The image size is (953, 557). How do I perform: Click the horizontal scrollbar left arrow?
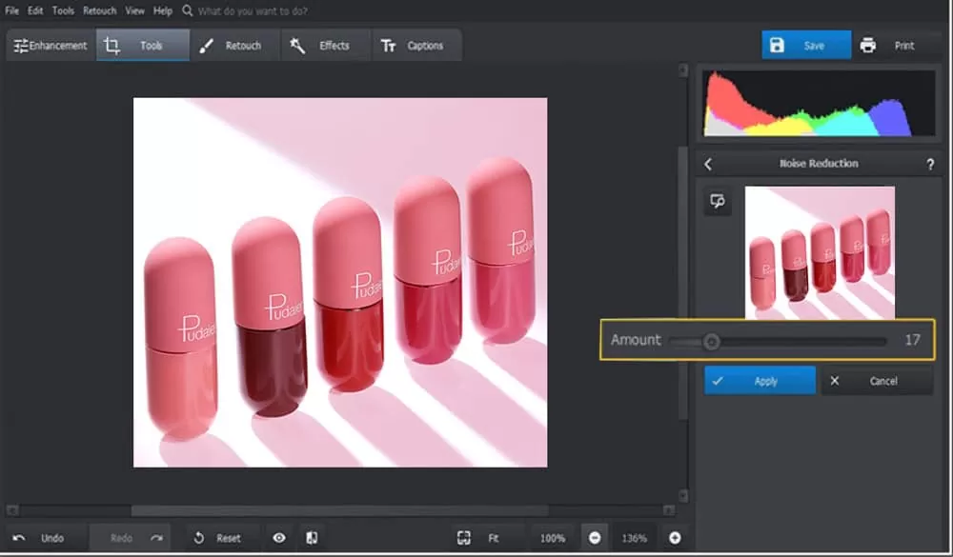(11, 510)
